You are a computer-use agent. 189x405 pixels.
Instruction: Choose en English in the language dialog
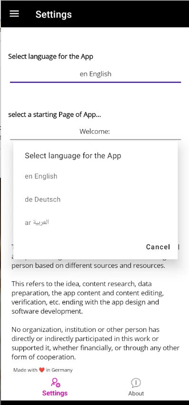pyautogui.click(x=95, y=176)
